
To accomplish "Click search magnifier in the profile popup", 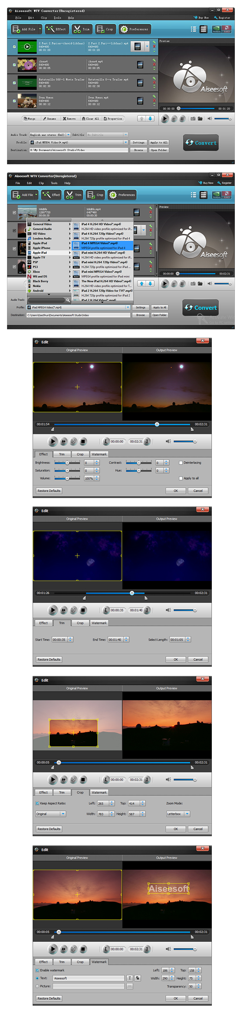I will [68, 300].
